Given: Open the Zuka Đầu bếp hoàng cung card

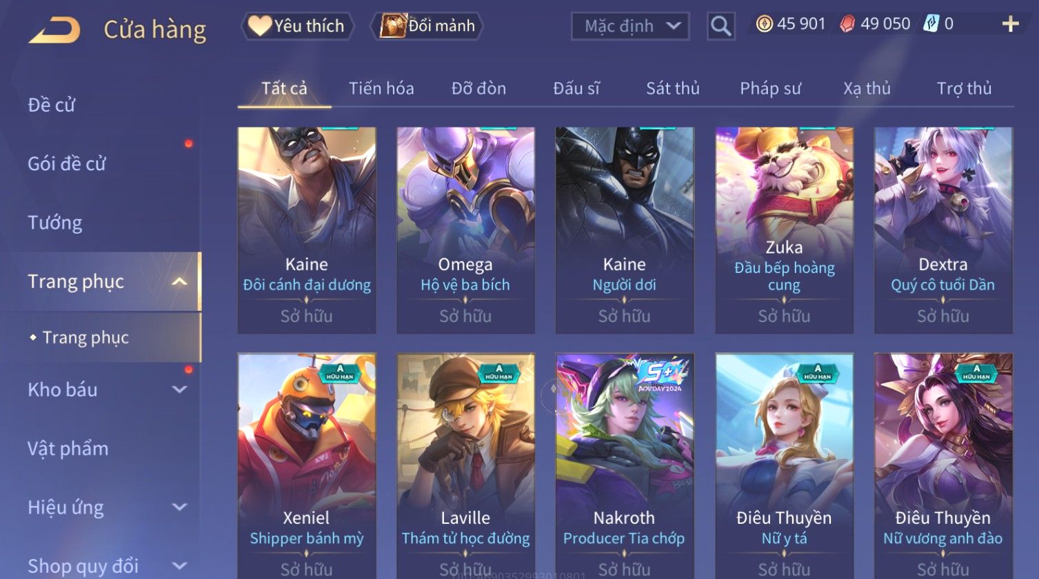Looking at the screenshot, I should click(x=784, y=230).
